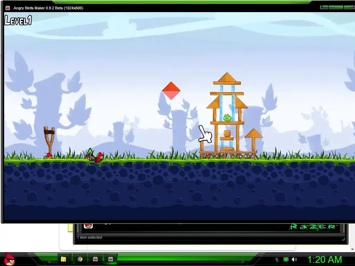
Task: Click the Angry Bird file icon in background window
Action: (x=88, y=226)
